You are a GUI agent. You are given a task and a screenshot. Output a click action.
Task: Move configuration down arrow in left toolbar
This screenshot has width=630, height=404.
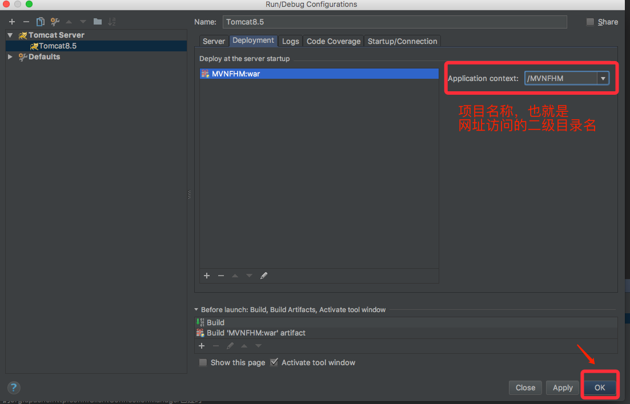pyautogui.click(x=83, y=22)
